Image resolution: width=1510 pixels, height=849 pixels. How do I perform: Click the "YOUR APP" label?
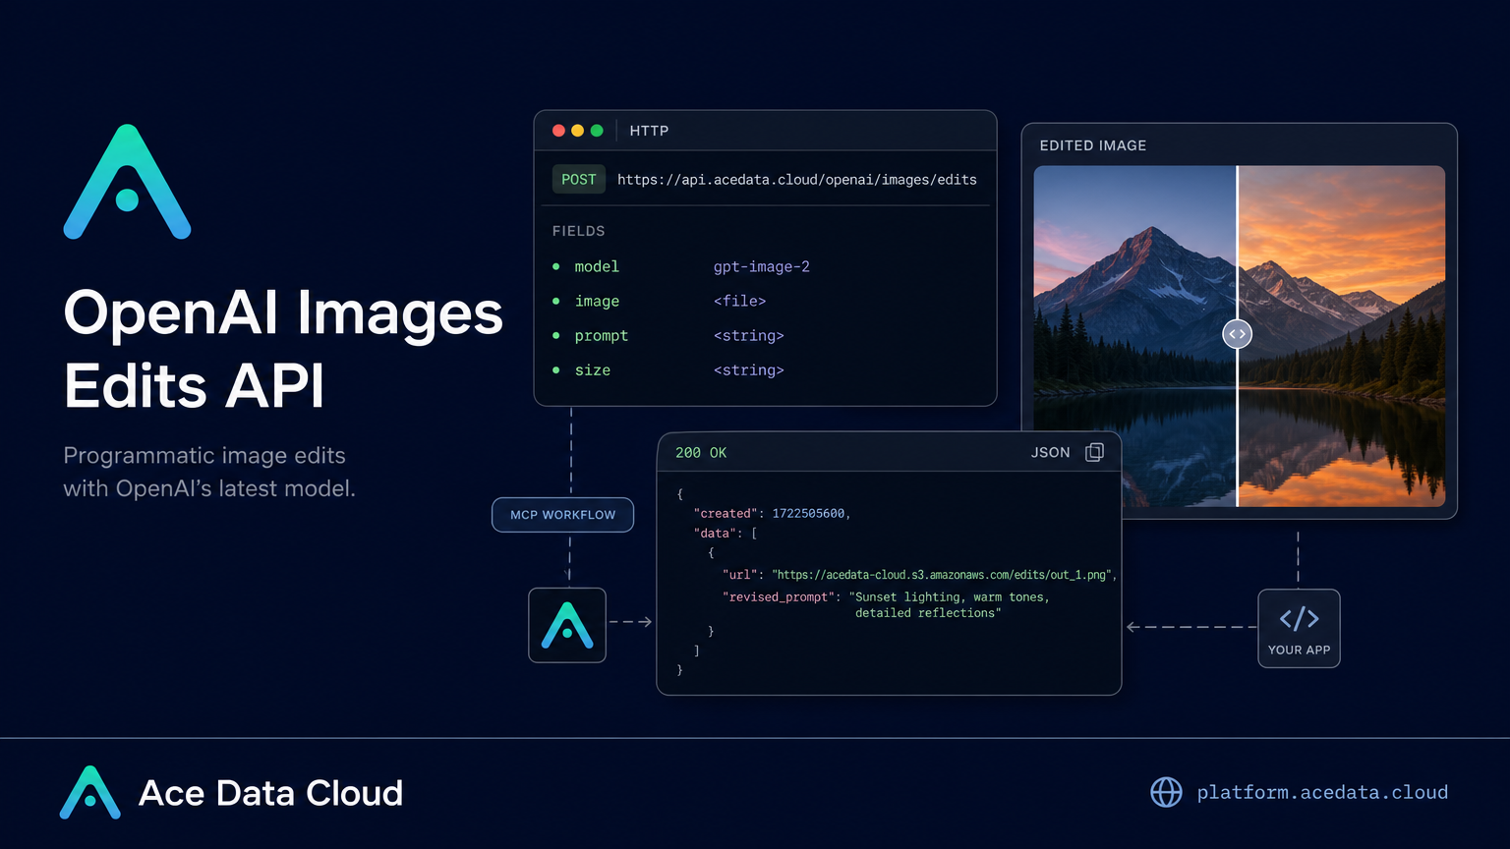(1299, 650)
